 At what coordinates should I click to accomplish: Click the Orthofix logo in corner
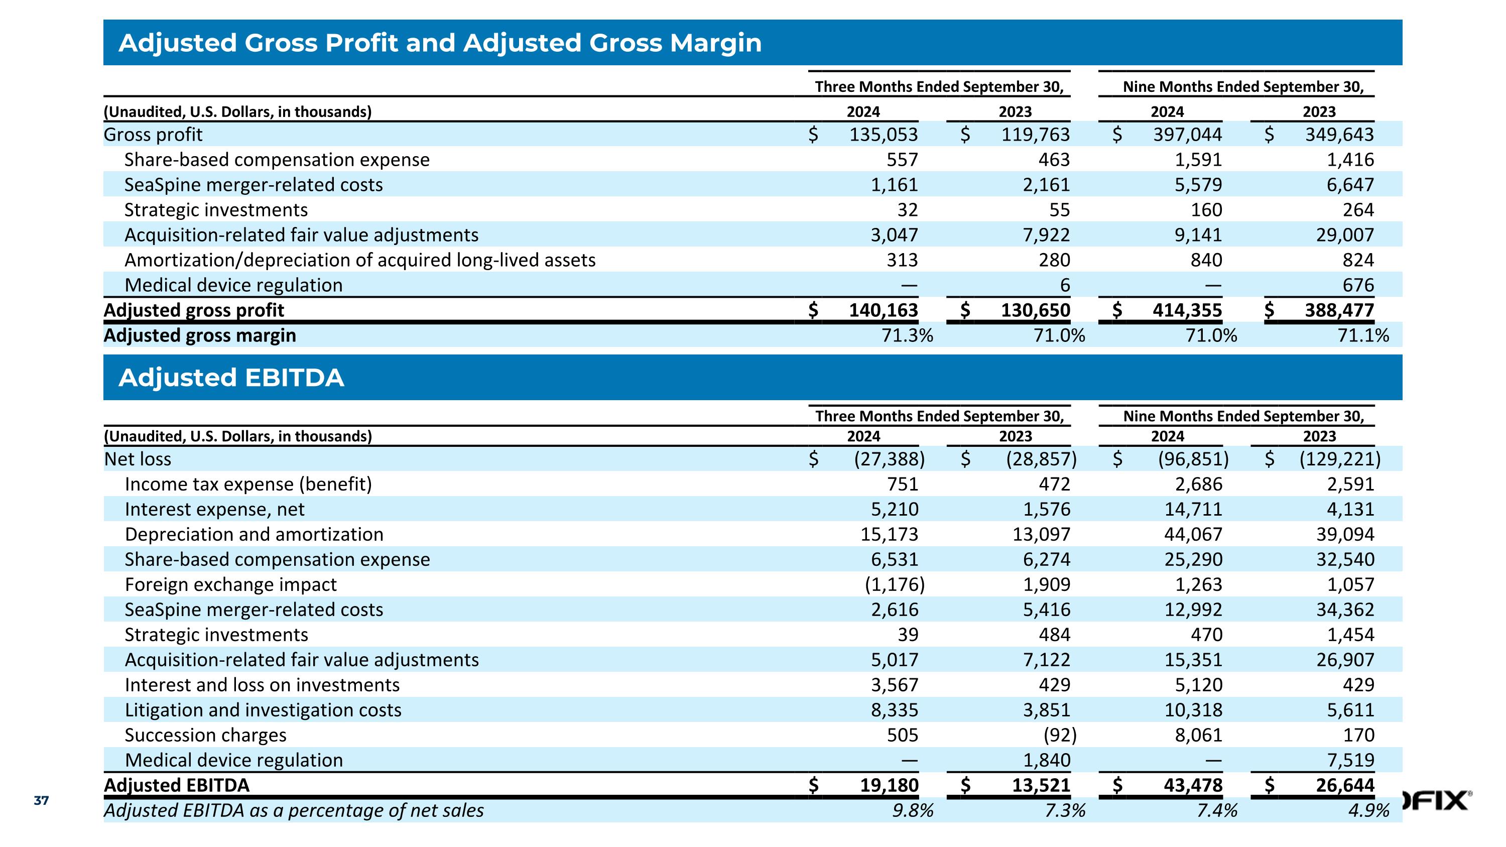tap(1436, 800)
